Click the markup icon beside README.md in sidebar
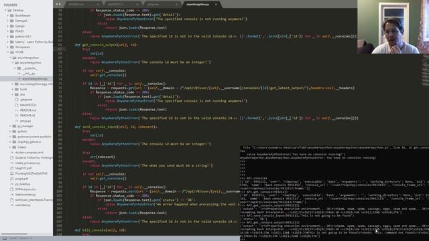This screenshot has height=241, width=429. (x=17, y=110)
